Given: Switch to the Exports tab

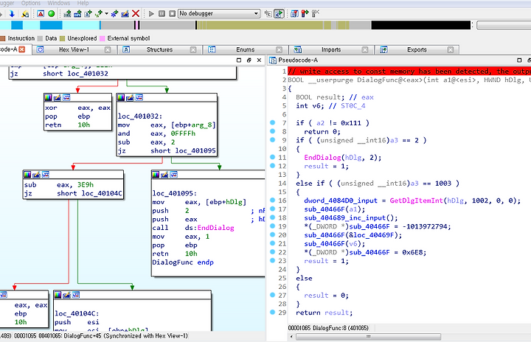Looking at the screenshot, I should [417, 50].
